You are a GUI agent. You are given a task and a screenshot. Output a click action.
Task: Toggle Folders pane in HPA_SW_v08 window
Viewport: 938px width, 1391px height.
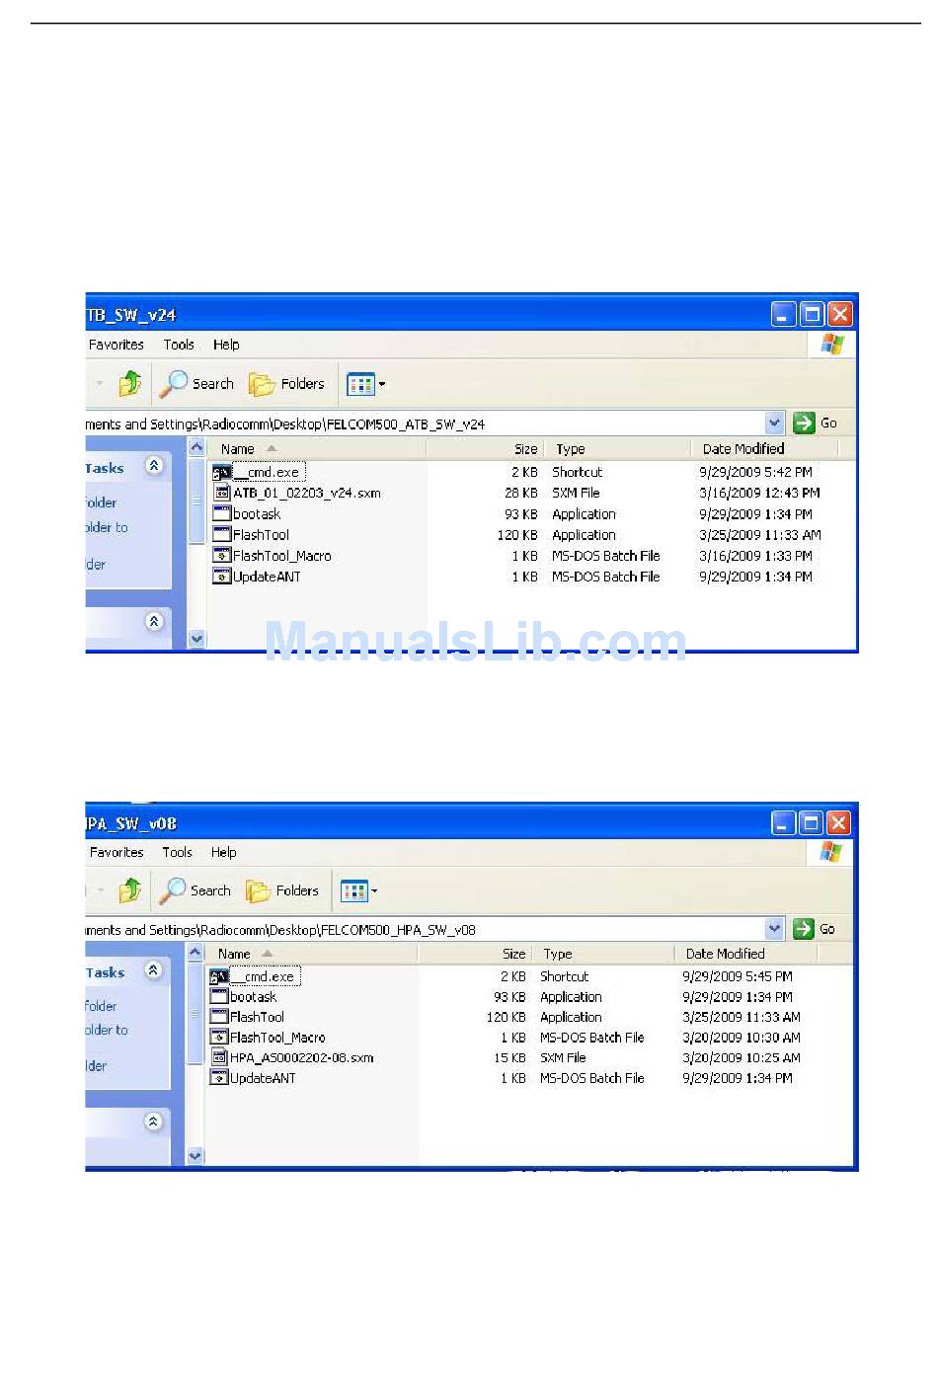pyautogui.click(x=282, y=890)
